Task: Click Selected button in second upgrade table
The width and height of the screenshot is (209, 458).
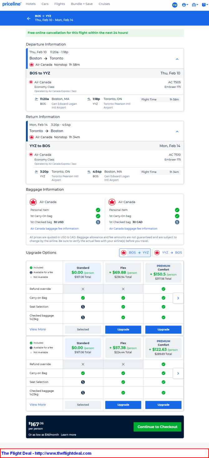Action: pyautogui.click(x=83, y=405)
